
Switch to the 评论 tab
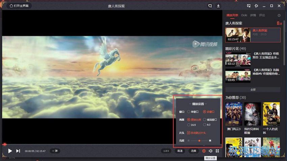tap(262, 15)
